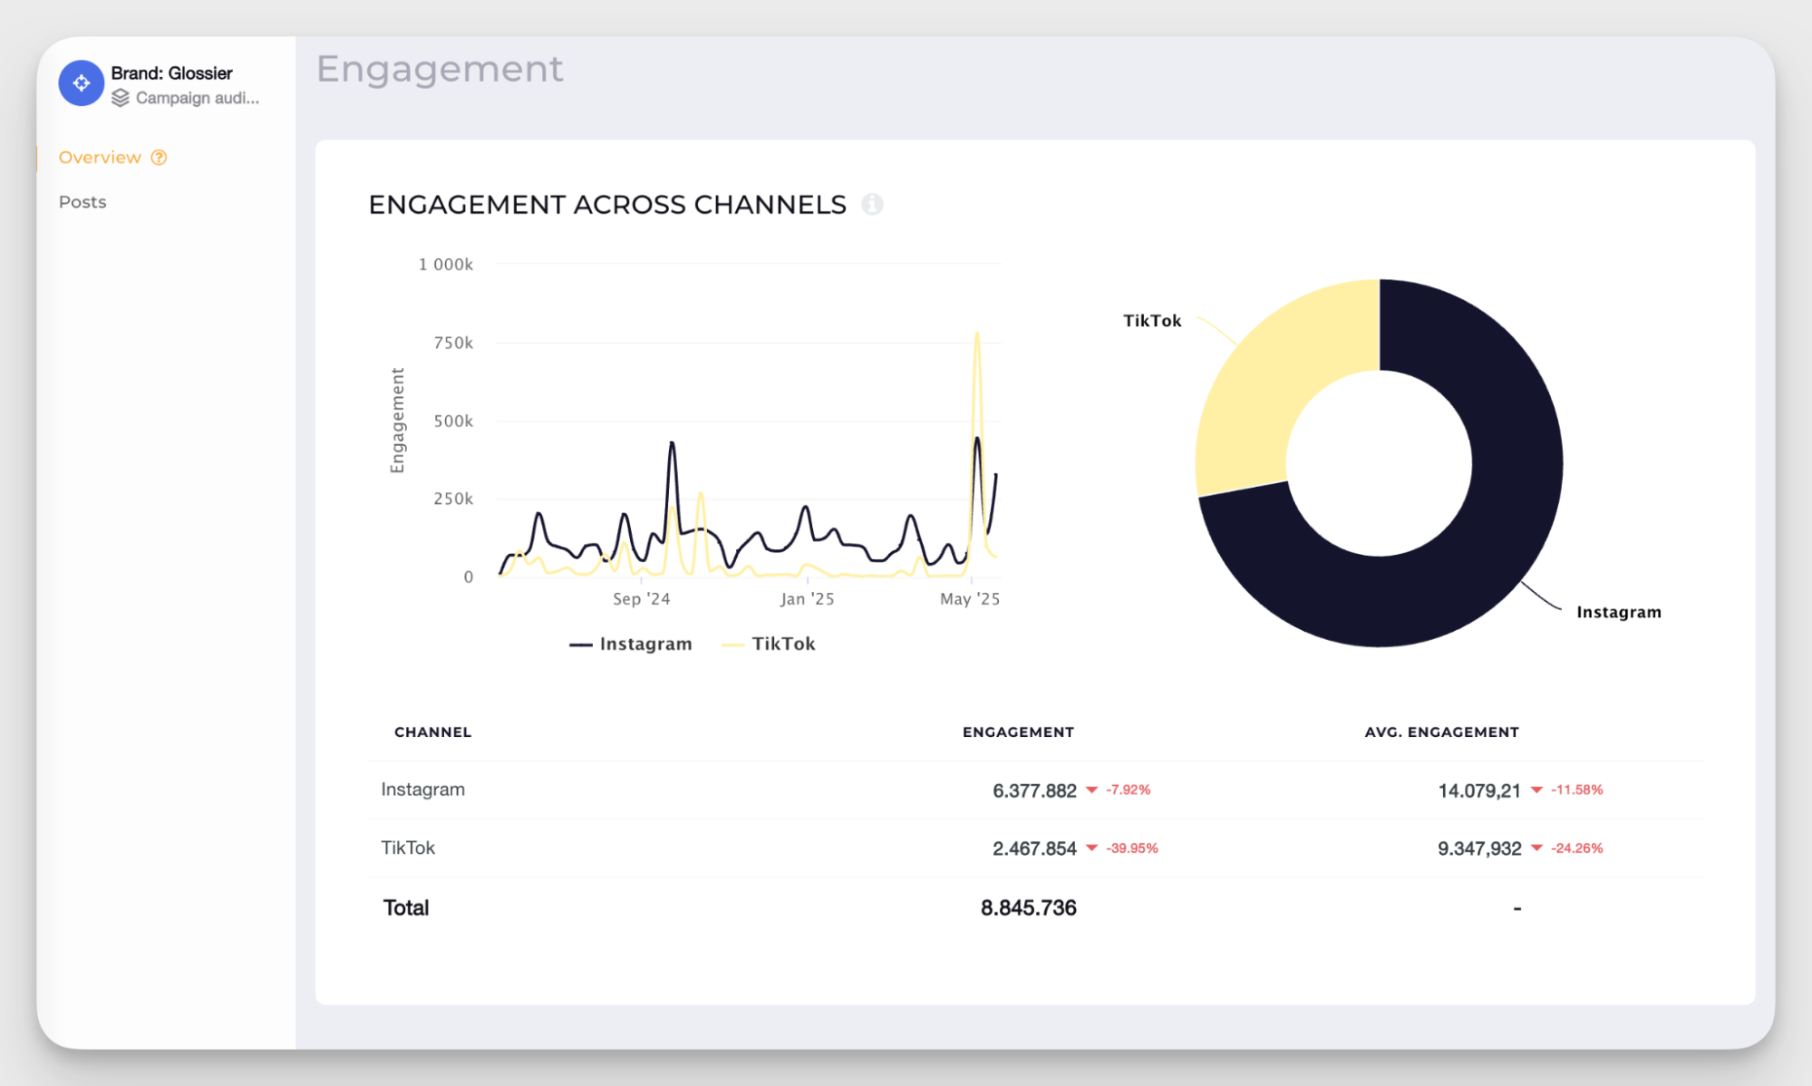The width and height of the screenshot is (1812, 1086).
Task: Click the Instagram label beside the donut chart
Action: click(x=1619, y=613)
